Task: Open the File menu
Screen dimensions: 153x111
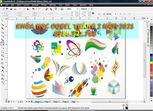Action: [x=7, y=5]
